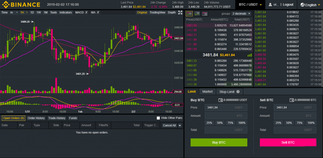Show sell orders only book view

coord(205,14)
